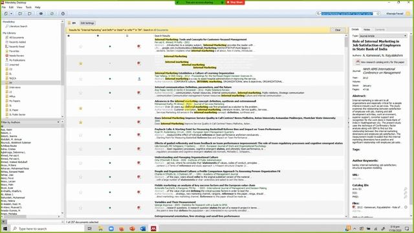Image resolution: width=414 pixels, height=233 pixels.
Task: Open the File menu
Action: point(4,7)
